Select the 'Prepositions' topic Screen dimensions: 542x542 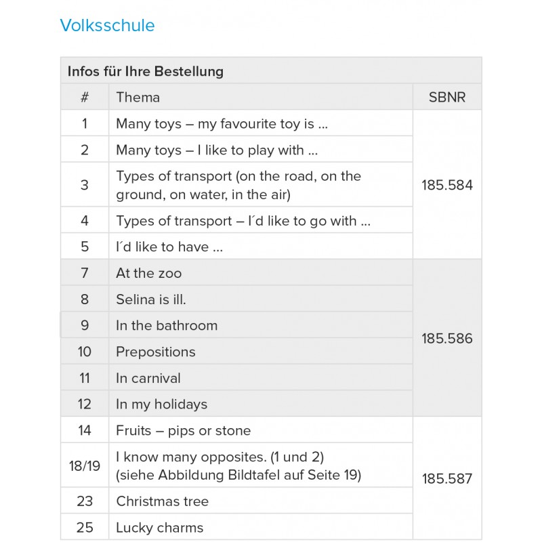(156, 352)
